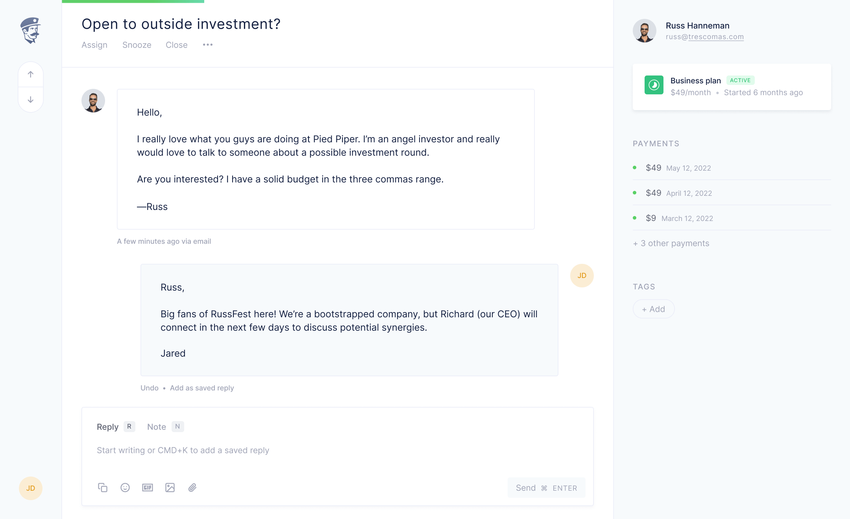
Task: Click the image upload icon
Action: coord(170,488)
